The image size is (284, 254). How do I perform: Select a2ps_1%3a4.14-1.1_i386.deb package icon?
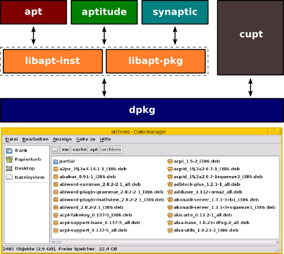click(x=55, y=169)
